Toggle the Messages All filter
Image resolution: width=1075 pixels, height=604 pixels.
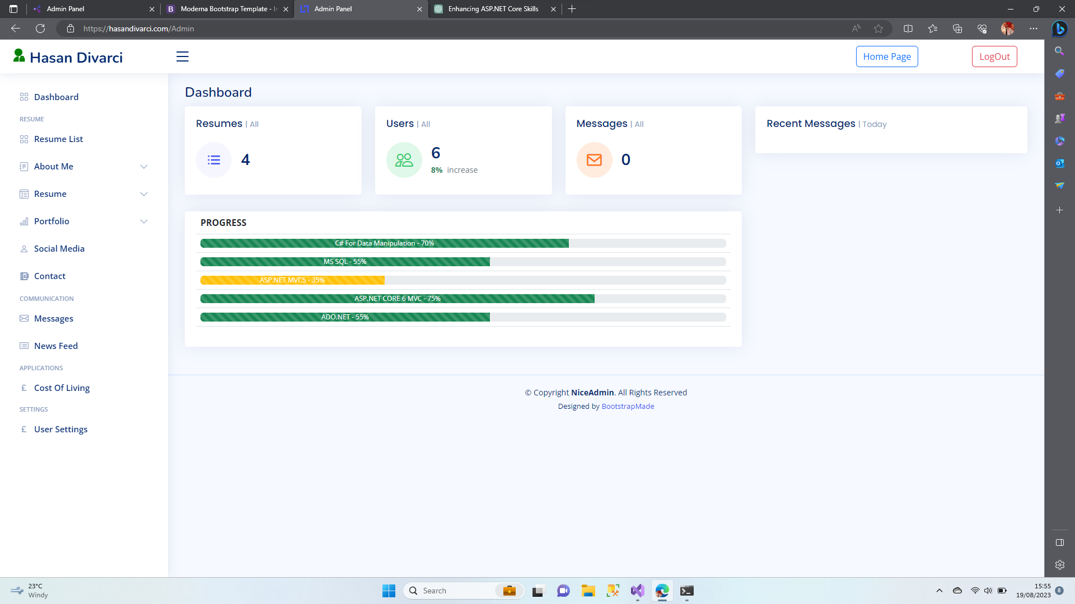pyautogui.click(x=639, y=123)
